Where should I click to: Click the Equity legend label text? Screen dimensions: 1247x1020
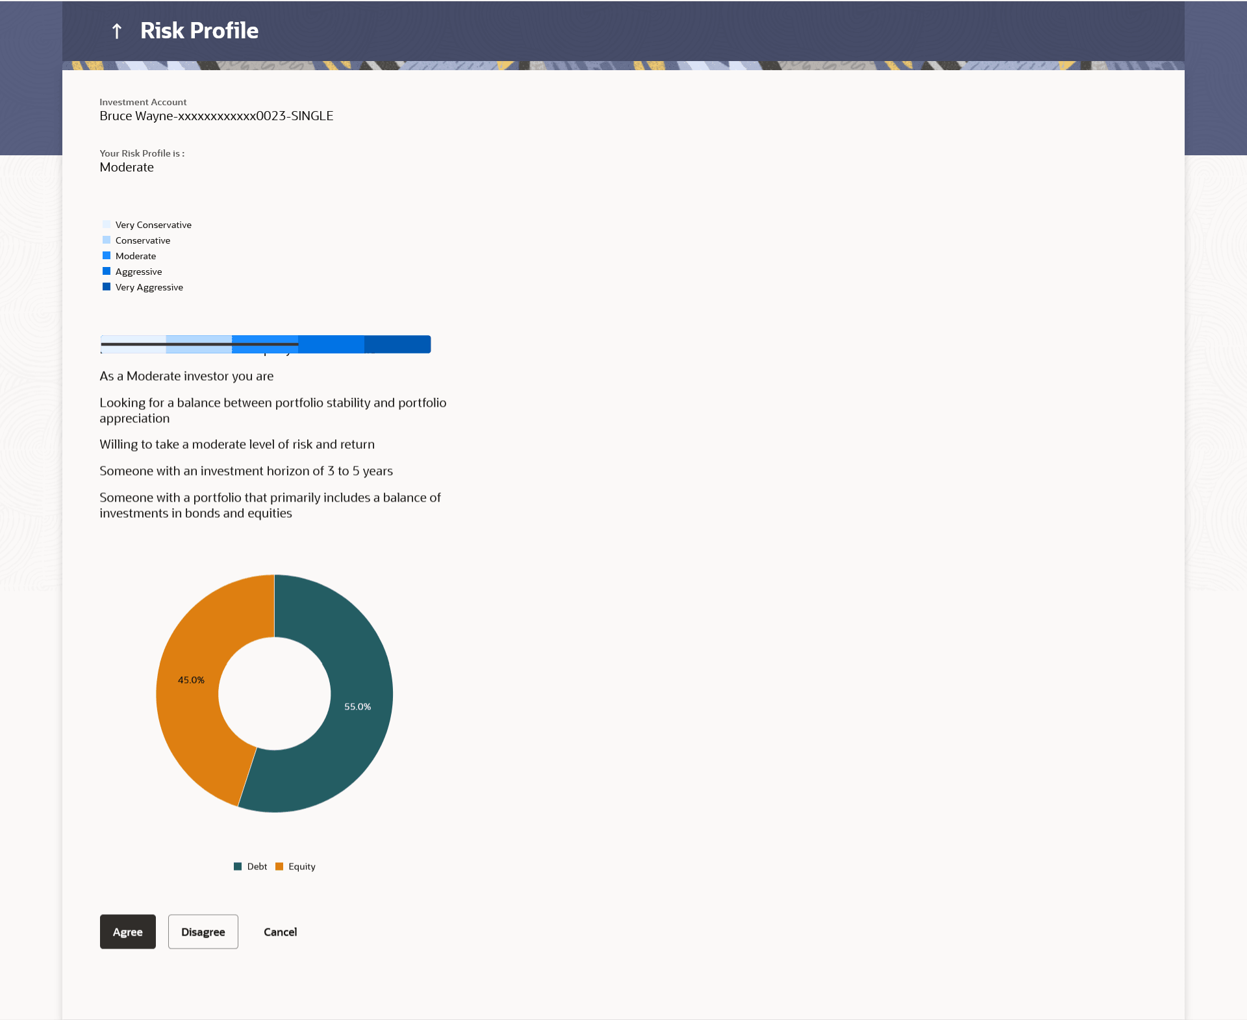(302, 867)
